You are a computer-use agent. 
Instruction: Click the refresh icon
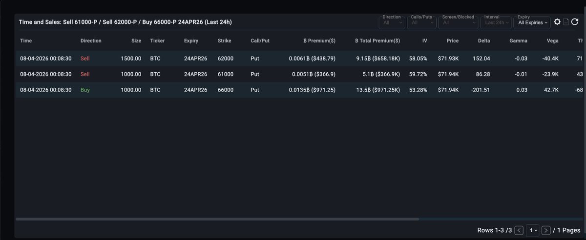click(574, 22)
